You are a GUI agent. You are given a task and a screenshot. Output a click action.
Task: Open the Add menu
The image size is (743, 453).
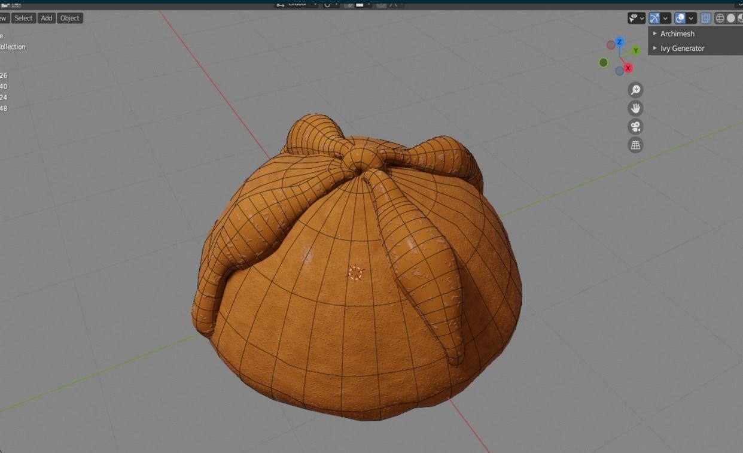click(46, 18)
